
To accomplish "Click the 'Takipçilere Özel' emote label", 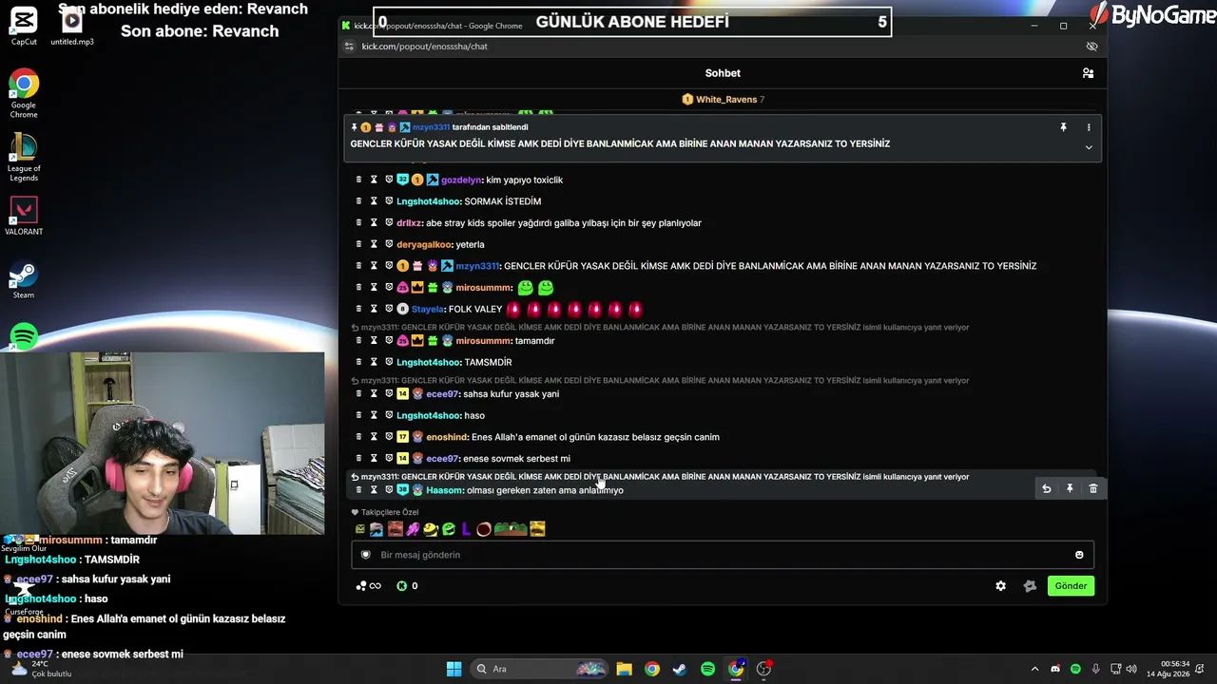I will pyautogui.click(x=390, y=512).
